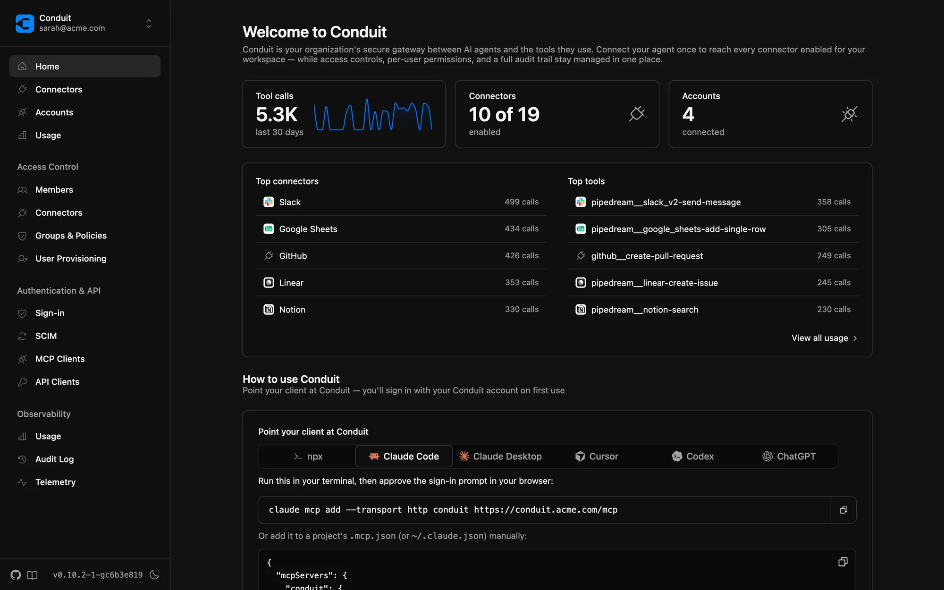Click the 358 calls value
The image size is (944, 590).
pyautogui.click(x=834, y=202)
